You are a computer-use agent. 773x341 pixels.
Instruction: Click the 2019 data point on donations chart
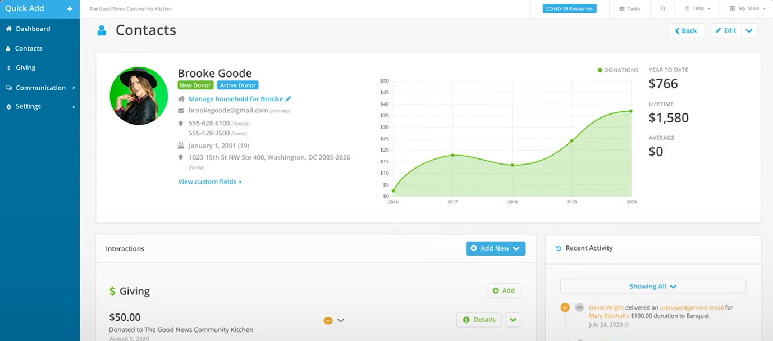coord(571,140)
